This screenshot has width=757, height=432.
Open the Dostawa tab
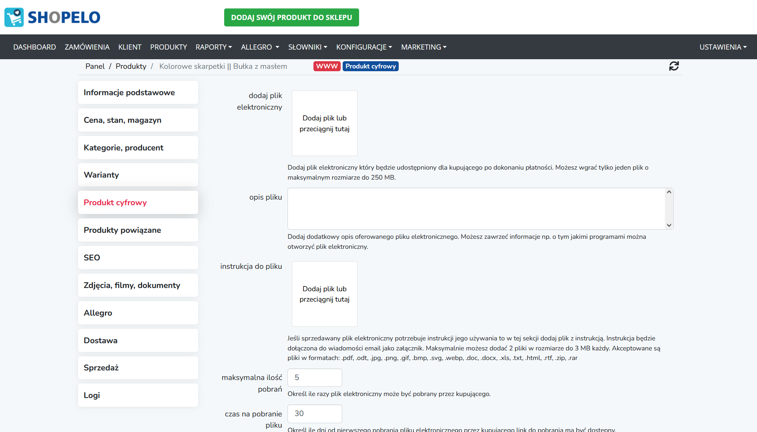click(138, 340)
